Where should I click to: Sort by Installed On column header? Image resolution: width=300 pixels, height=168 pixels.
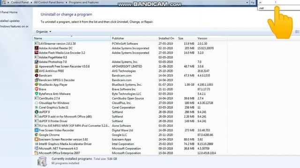(x=167, y=38)
